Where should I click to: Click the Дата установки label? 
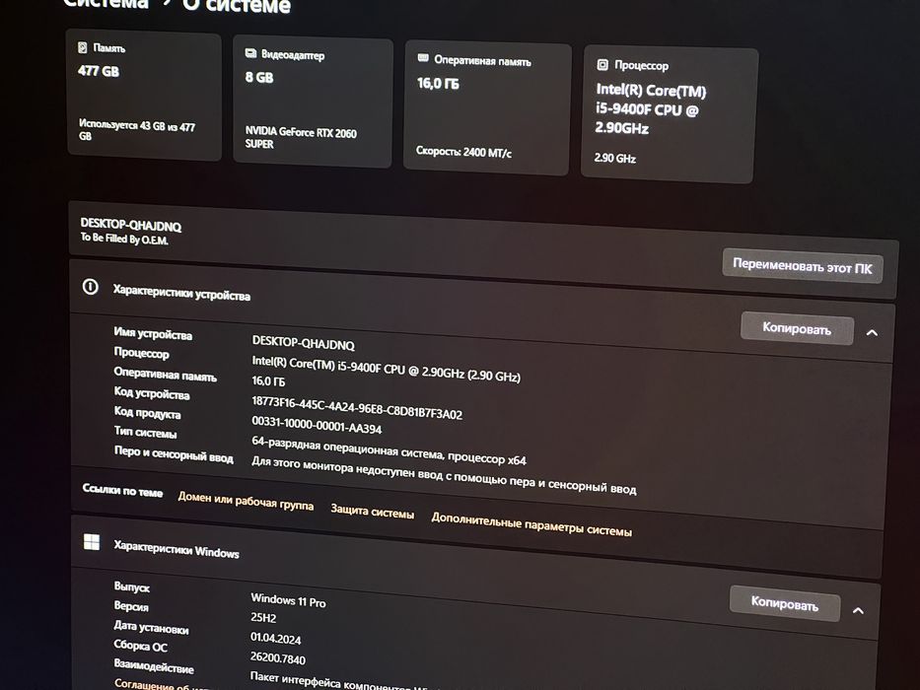click(x=151, y=627)
